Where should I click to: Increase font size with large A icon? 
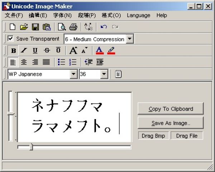pyautogui.click(x=73, y=50)
